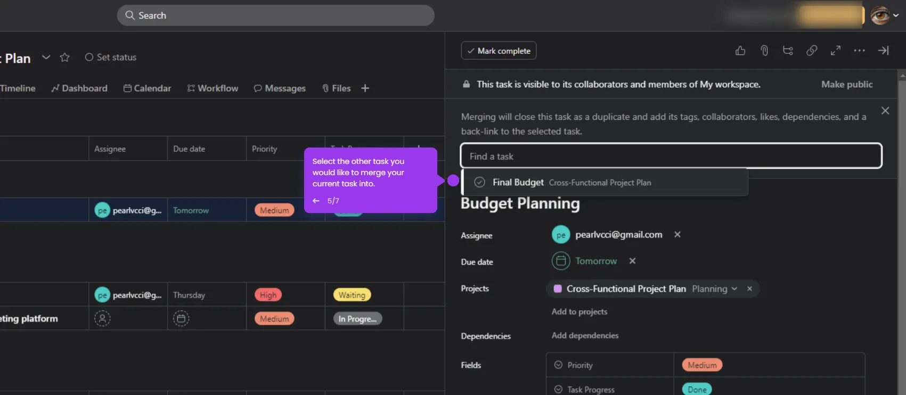
Task: Select Final Budget from suggestions
Action: point(605,182)
